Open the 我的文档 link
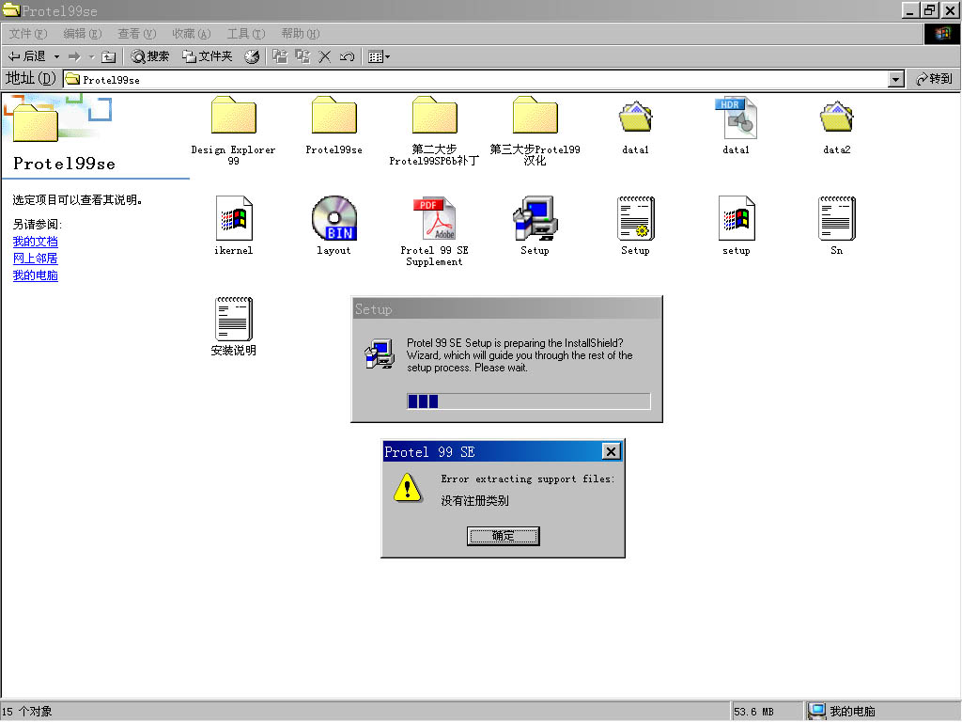Image resolution: width=962 pixels, height=722 pixels. click(x=35, y=242)
